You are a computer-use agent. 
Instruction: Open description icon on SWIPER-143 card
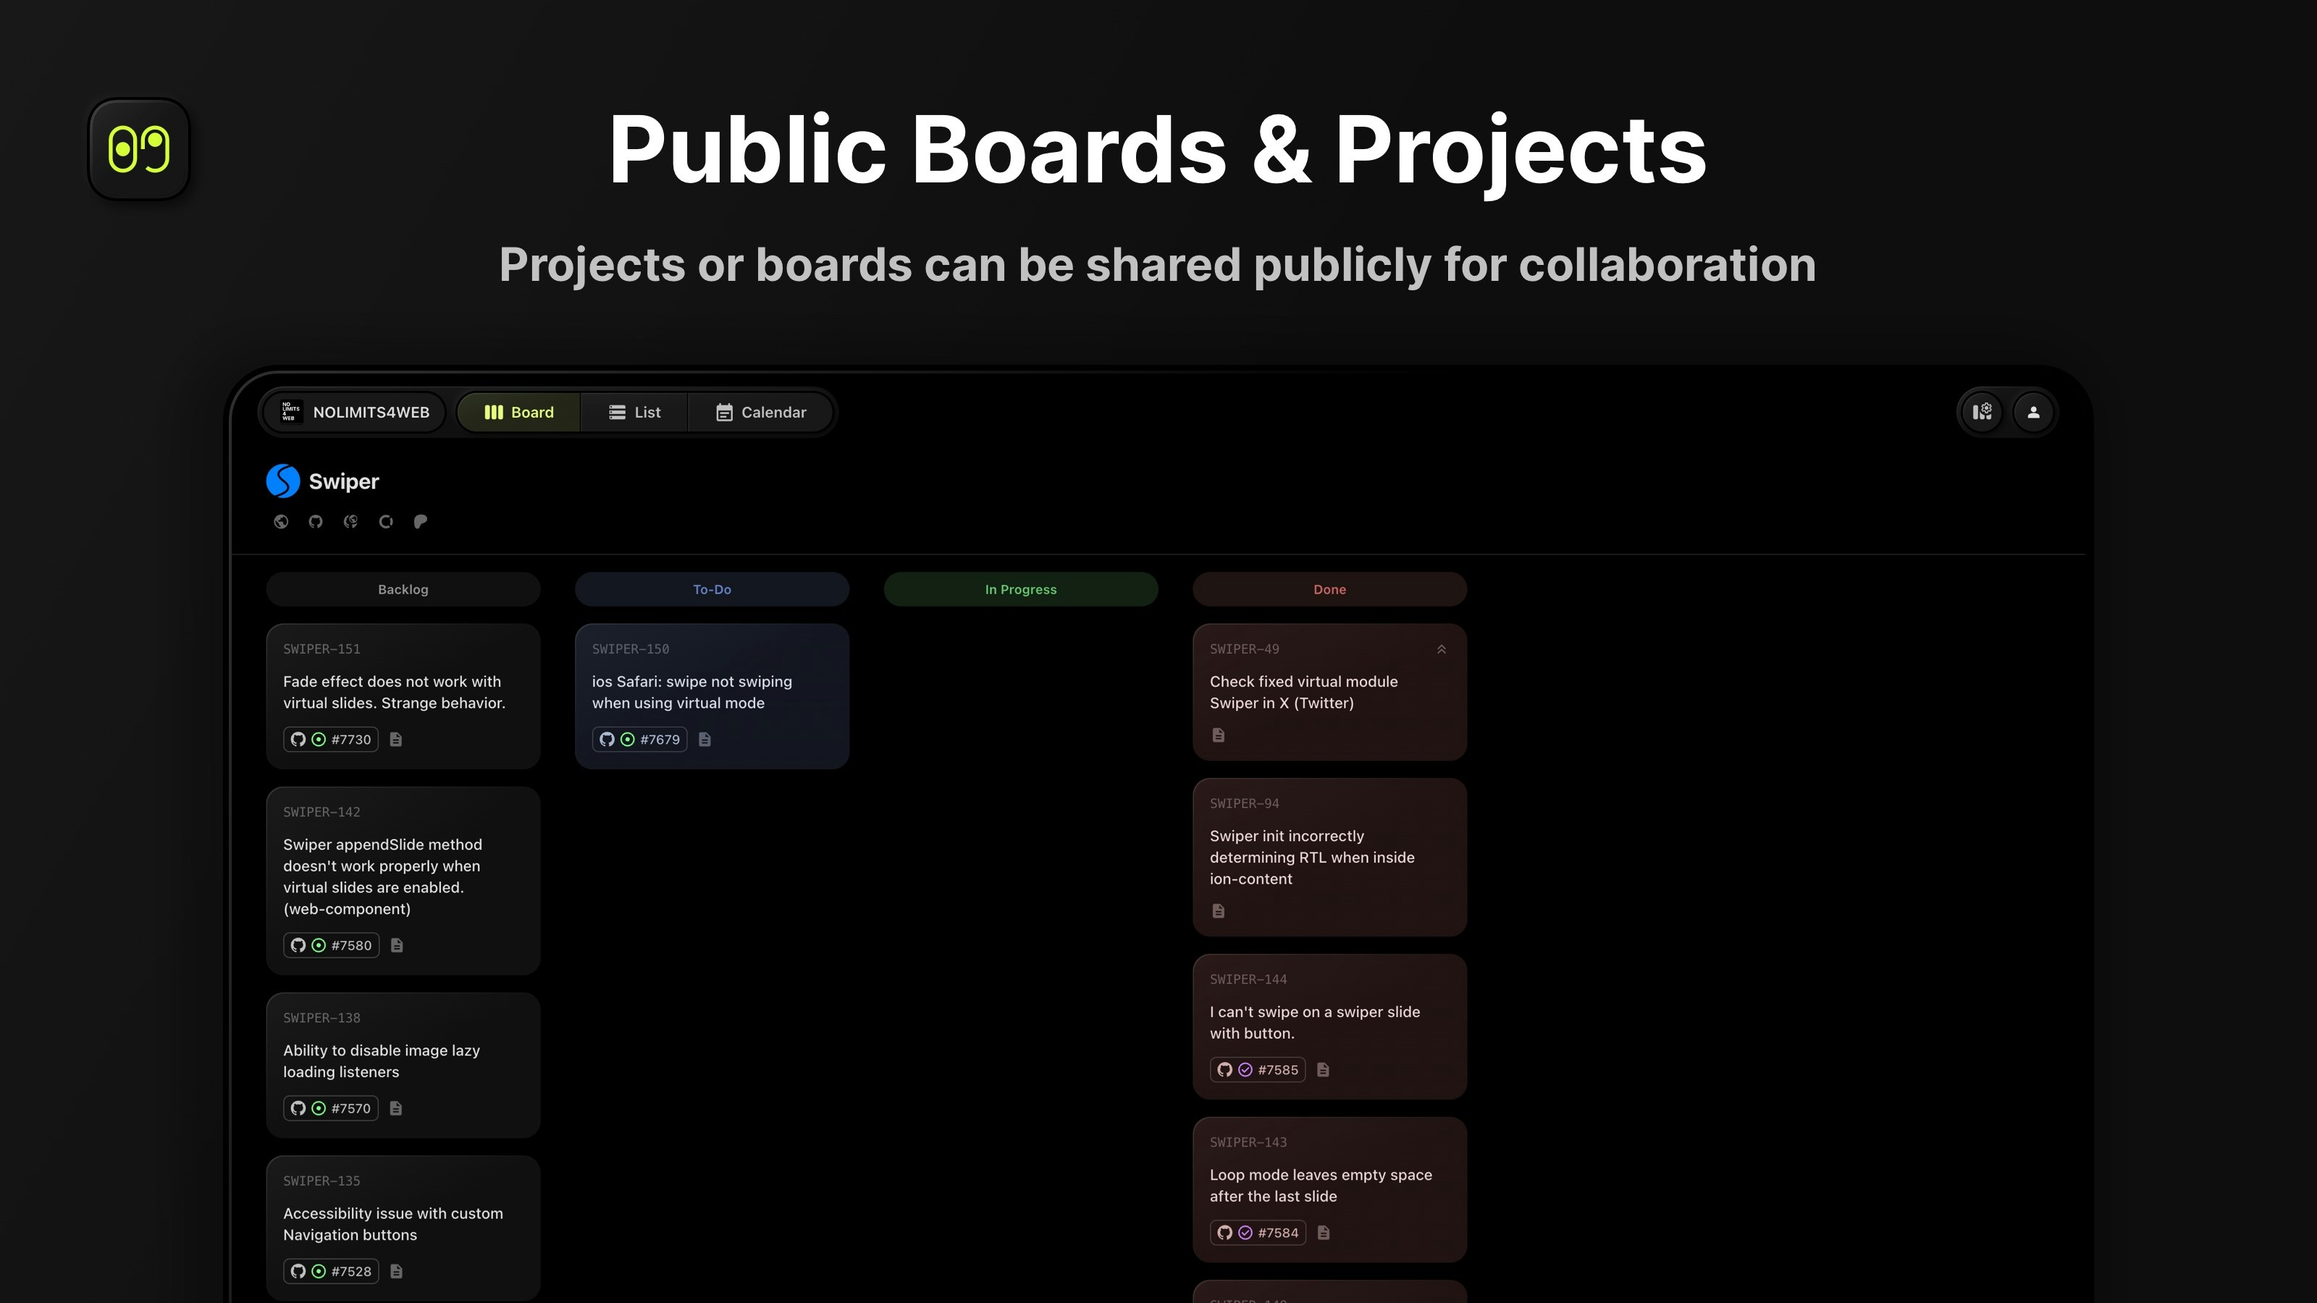(x=1323, y=1232)
